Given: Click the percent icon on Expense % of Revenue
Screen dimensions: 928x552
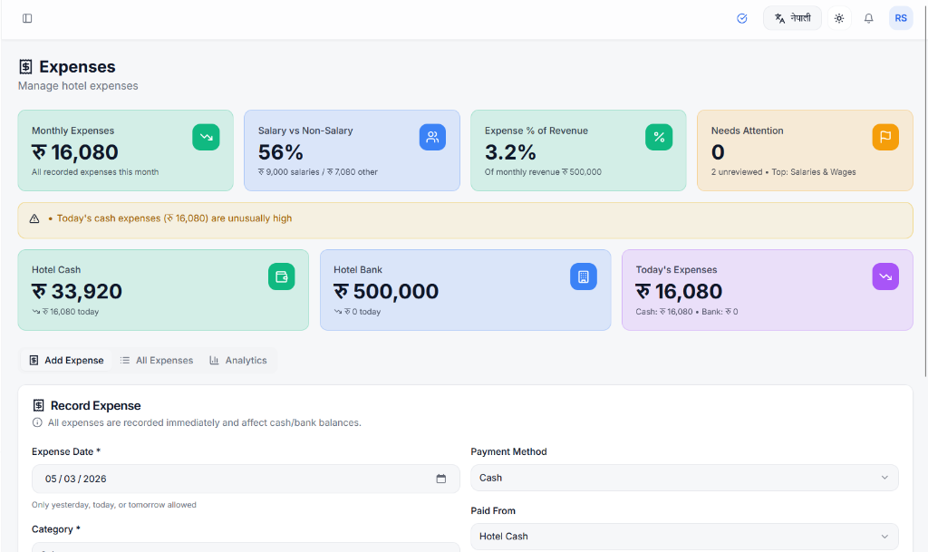Looking at the screenshot, I should (659, 137).
